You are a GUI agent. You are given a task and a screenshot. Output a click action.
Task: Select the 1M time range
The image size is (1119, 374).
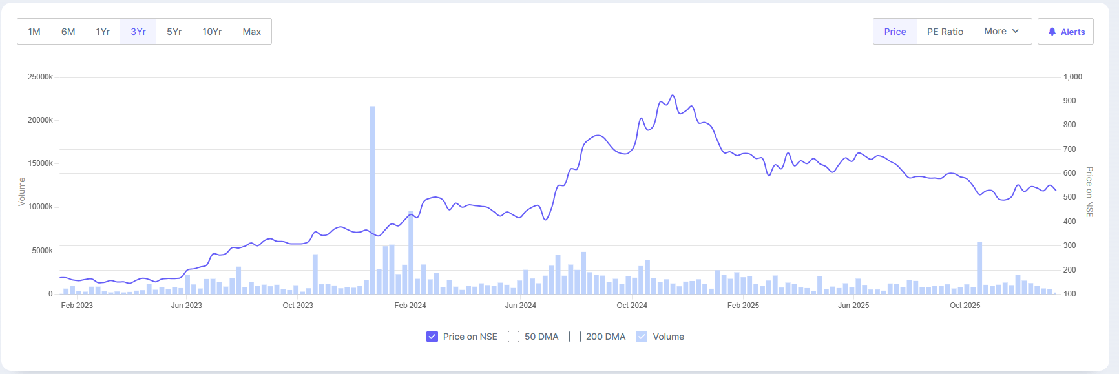(x=34, y=32)
